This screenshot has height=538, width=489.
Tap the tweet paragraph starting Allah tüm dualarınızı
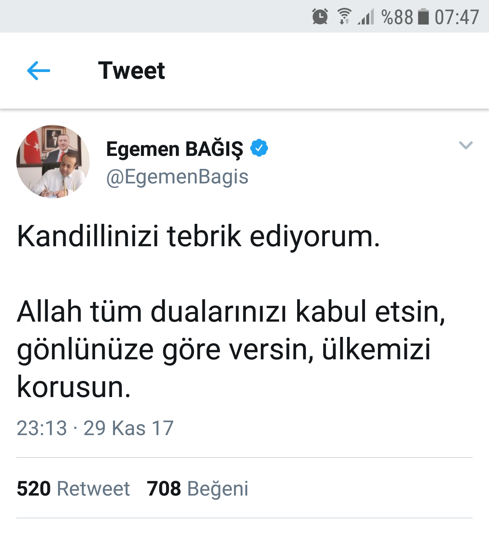pyautogui.click(x=231, y=349)
